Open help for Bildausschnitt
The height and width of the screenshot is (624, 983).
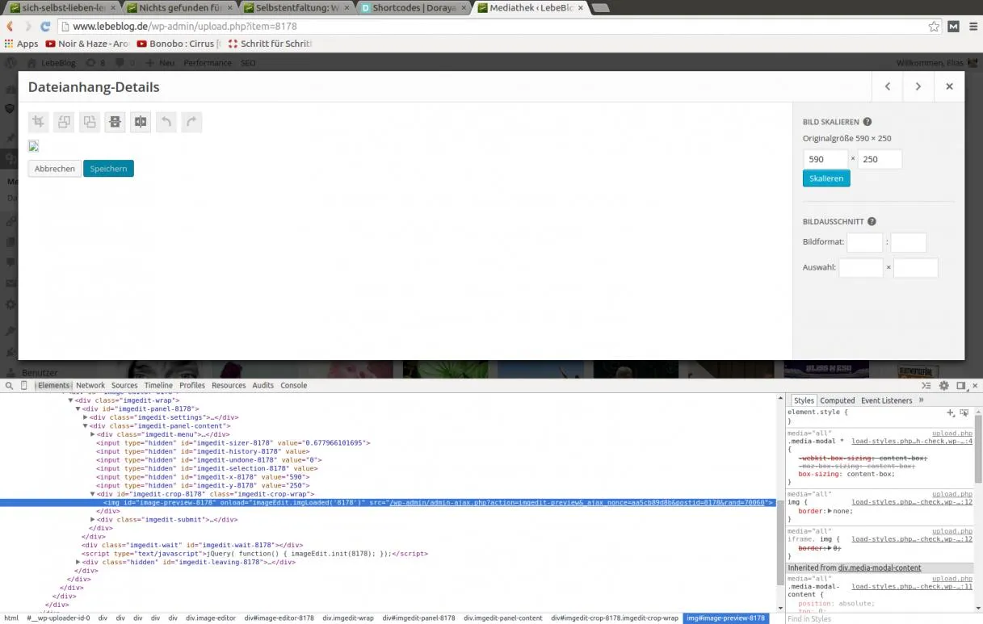872,221
